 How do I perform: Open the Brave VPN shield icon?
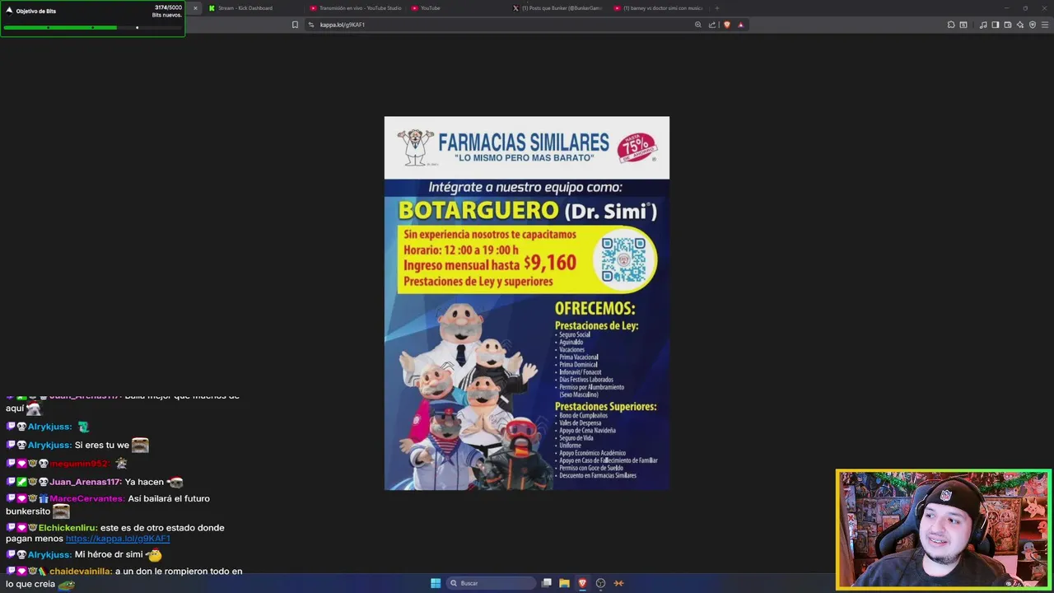[1033, 25]
